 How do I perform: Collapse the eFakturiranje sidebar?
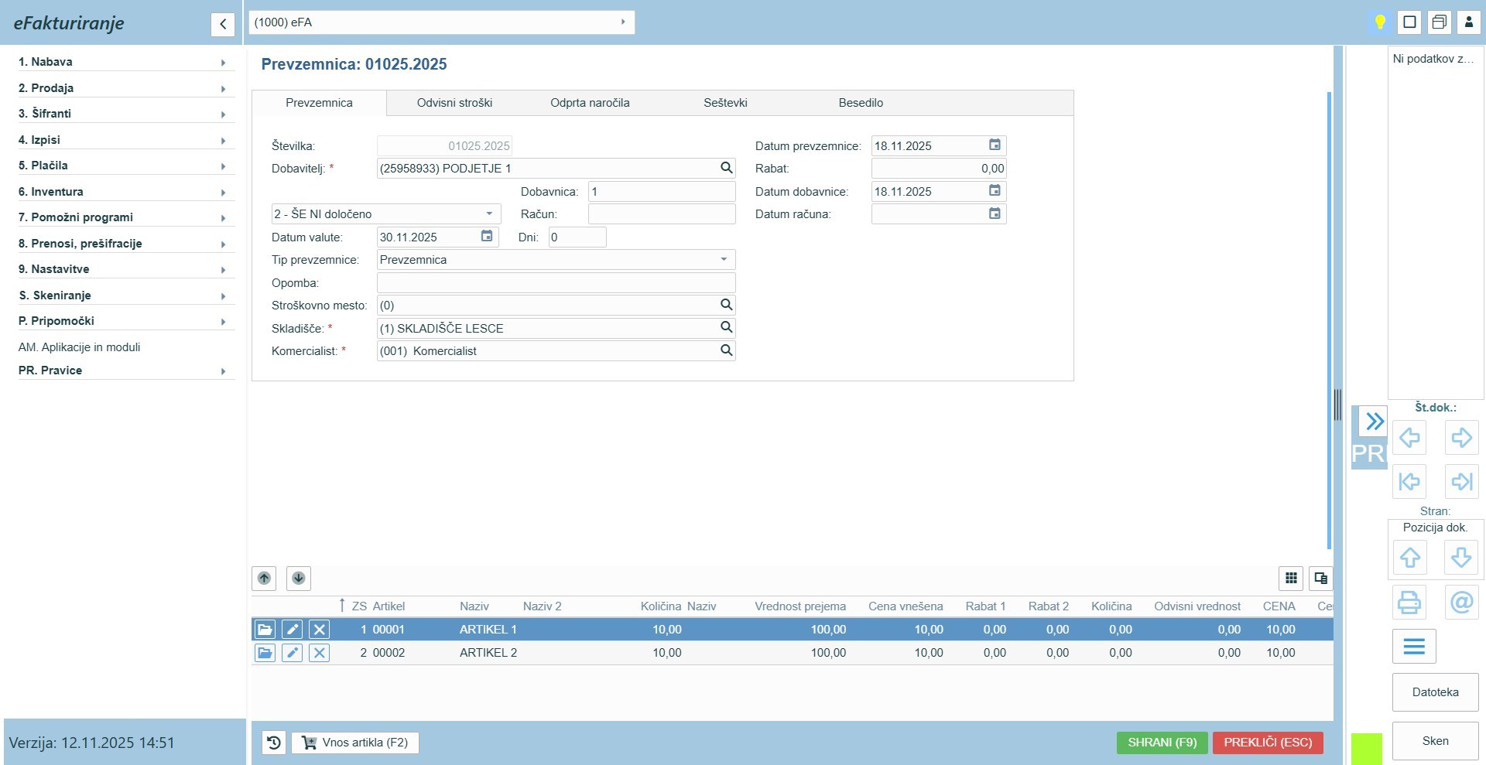(223, 24)
